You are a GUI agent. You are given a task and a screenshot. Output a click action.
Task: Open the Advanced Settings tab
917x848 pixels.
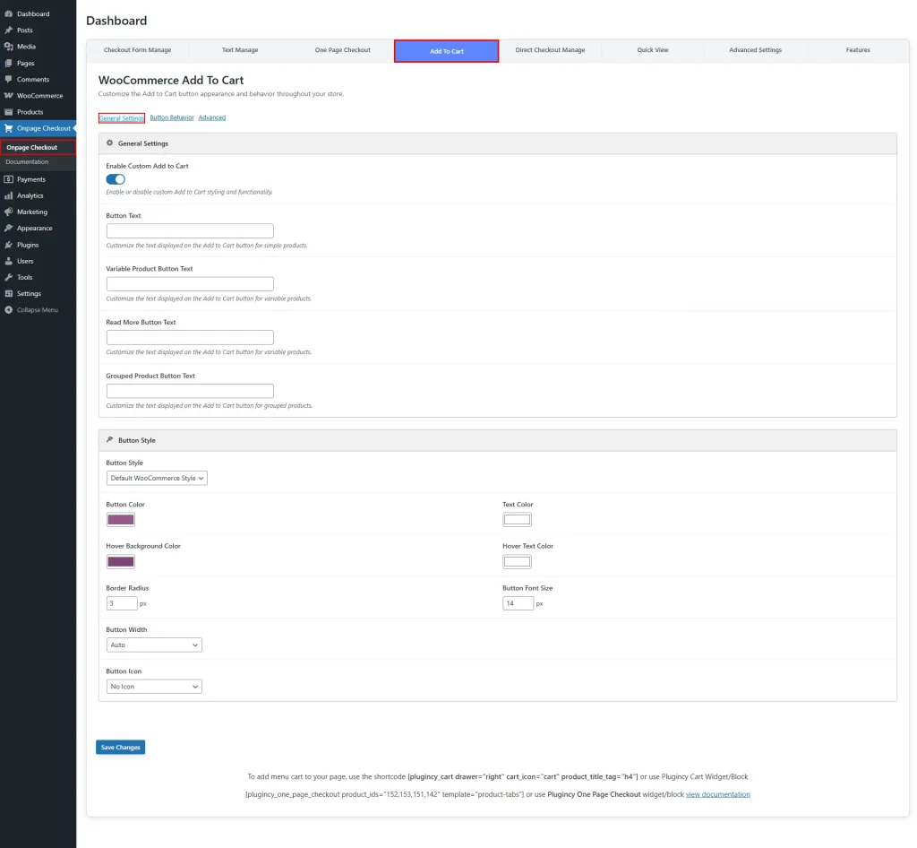click(755, 50)
